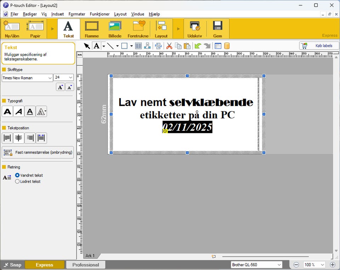Click the Udskriv print icon

tap(194, 29)
